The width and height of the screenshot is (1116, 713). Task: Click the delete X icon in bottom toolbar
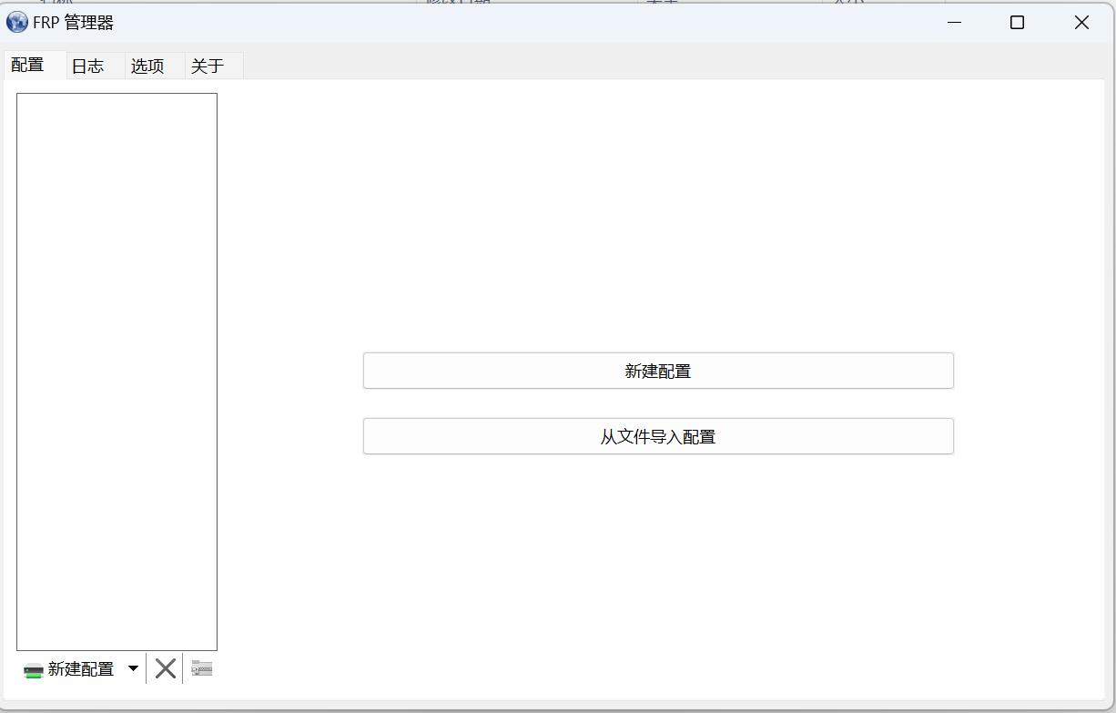165,669
